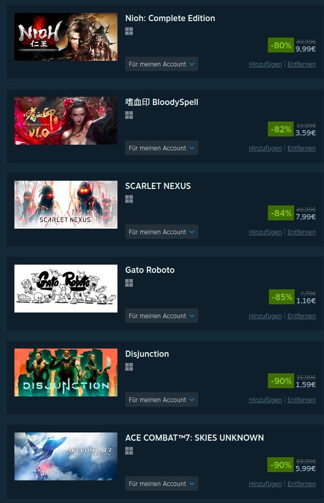Viewport: 324px width, 503px height.
Task: Open 'Für meinen Account' dropdown for Gato Roboto
Action: (162, 316)
